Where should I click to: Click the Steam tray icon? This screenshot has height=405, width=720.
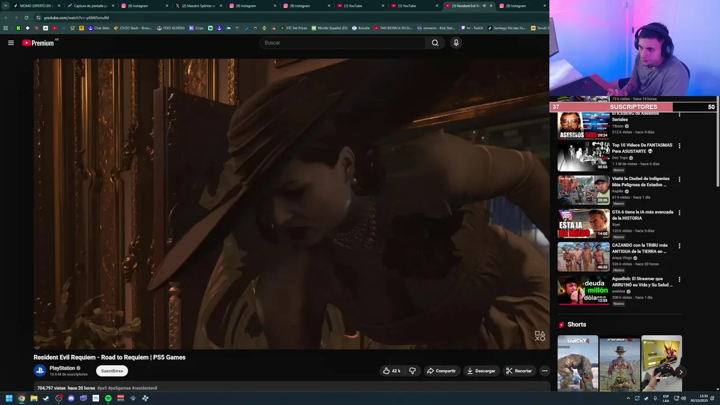pos(646,398)
